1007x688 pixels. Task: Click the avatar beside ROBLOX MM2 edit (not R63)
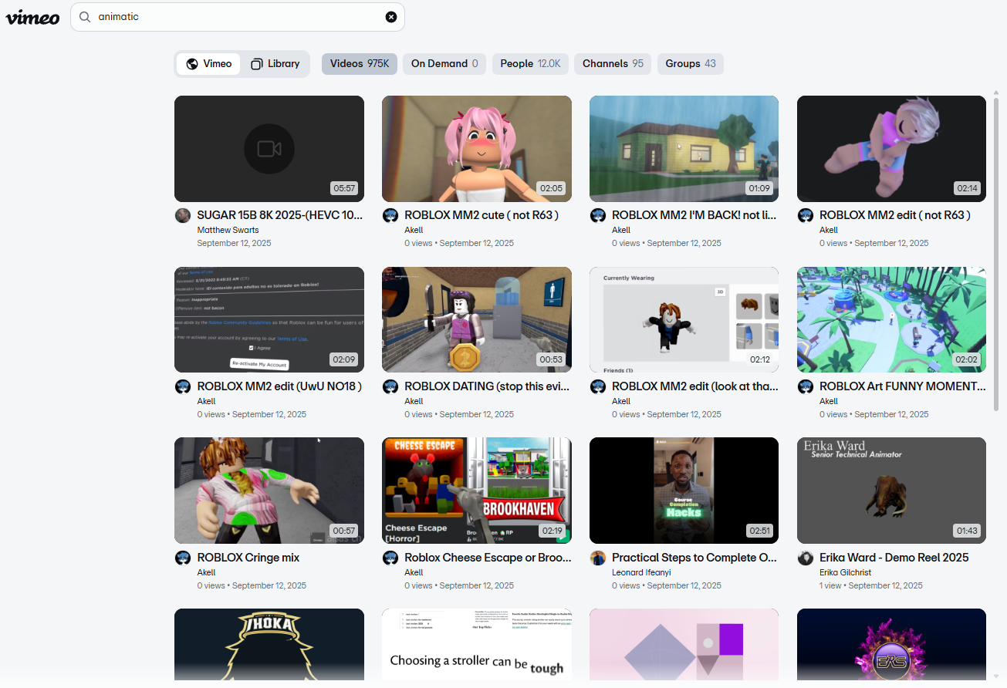[806, 215]
